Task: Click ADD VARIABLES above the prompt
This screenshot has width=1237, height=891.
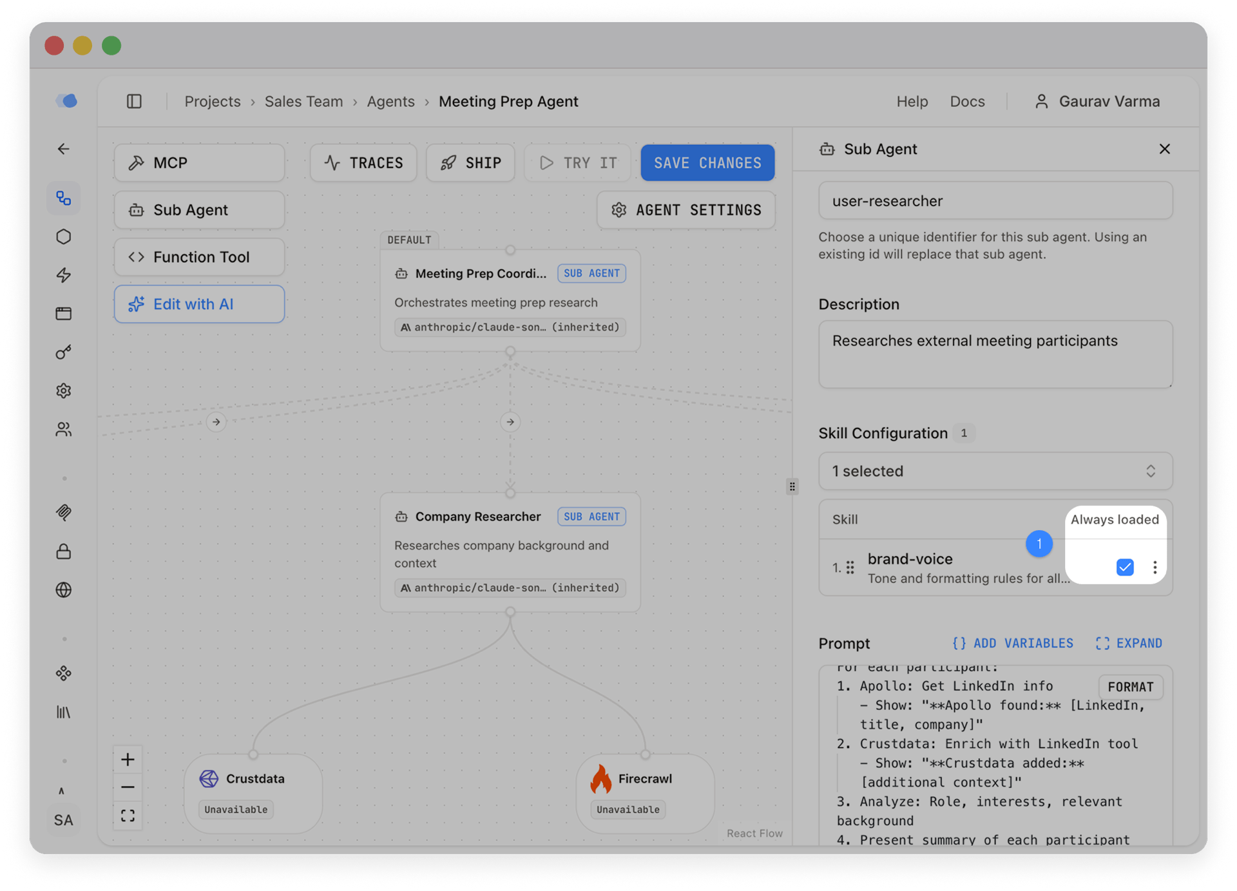Action: 1013,643
